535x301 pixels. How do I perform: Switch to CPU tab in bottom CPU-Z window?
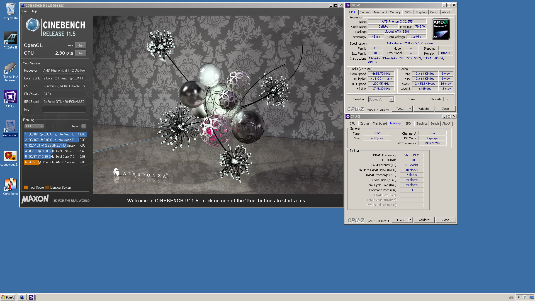click(352, 123)
